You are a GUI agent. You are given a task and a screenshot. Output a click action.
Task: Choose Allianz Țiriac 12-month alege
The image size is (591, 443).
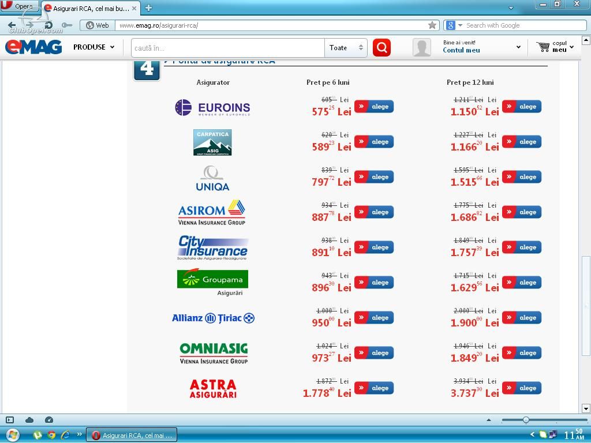pyautogui.click(x=522, y=318)
